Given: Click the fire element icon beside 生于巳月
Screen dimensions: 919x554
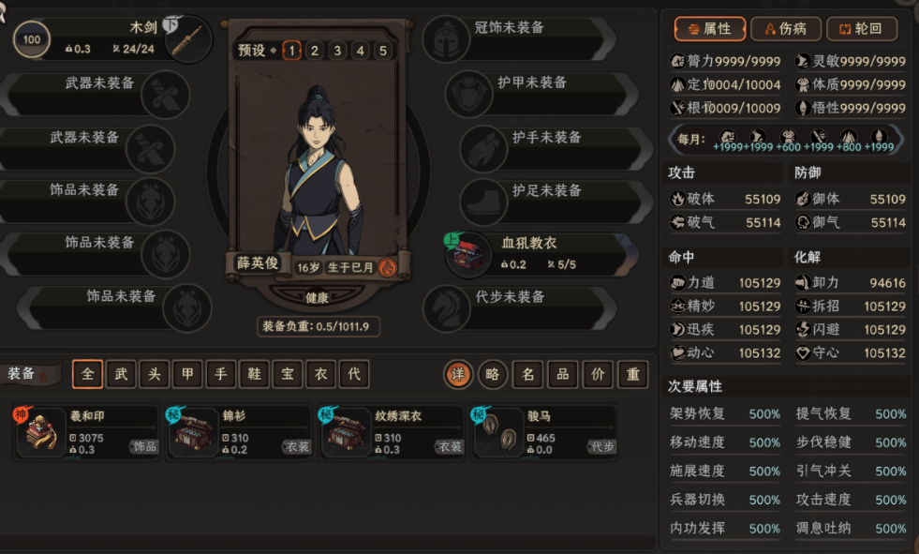Looking at the screenshot, I should tap(387, 267).
